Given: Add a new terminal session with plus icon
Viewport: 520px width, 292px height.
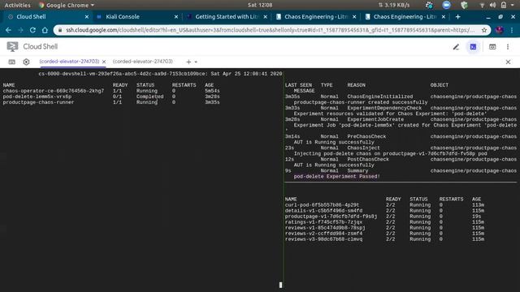Looking at the screenshot, I should click(x=188, y=62).
